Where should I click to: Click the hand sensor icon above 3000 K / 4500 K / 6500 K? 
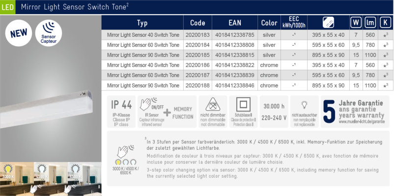pos(125,151)
